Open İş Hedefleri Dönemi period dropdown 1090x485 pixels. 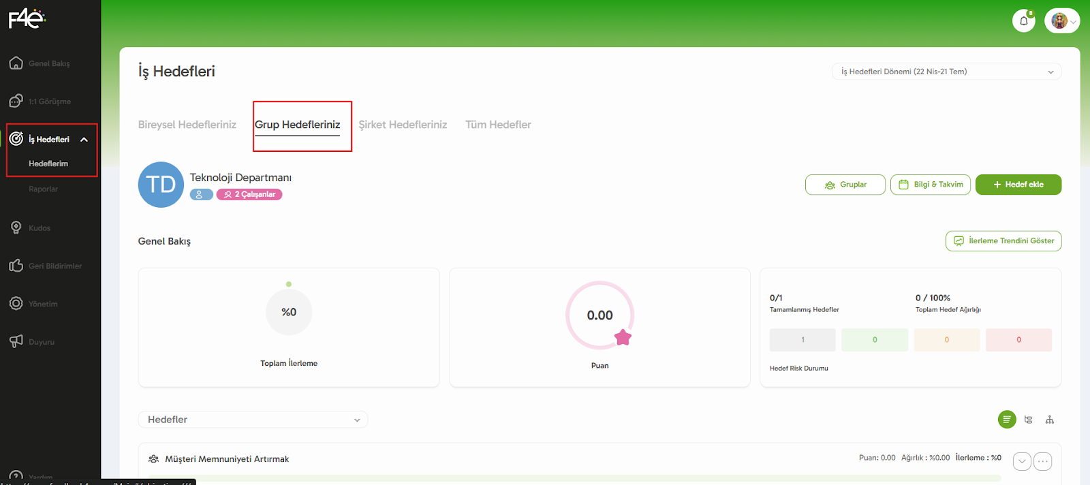point(946,72)
